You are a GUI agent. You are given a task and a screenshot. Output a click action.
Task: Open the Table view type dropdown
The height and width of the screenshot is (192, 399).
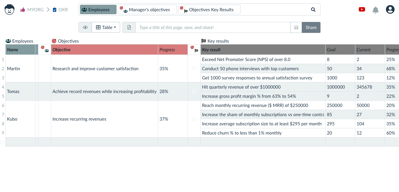coord(106,27)
